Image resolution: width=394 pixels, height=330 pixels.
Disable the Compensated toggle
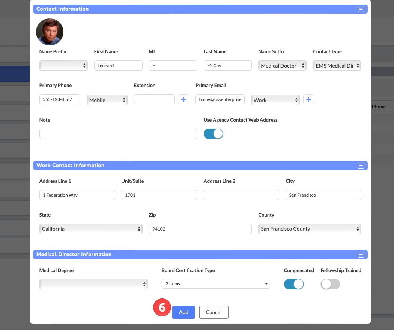pos(294,284)
